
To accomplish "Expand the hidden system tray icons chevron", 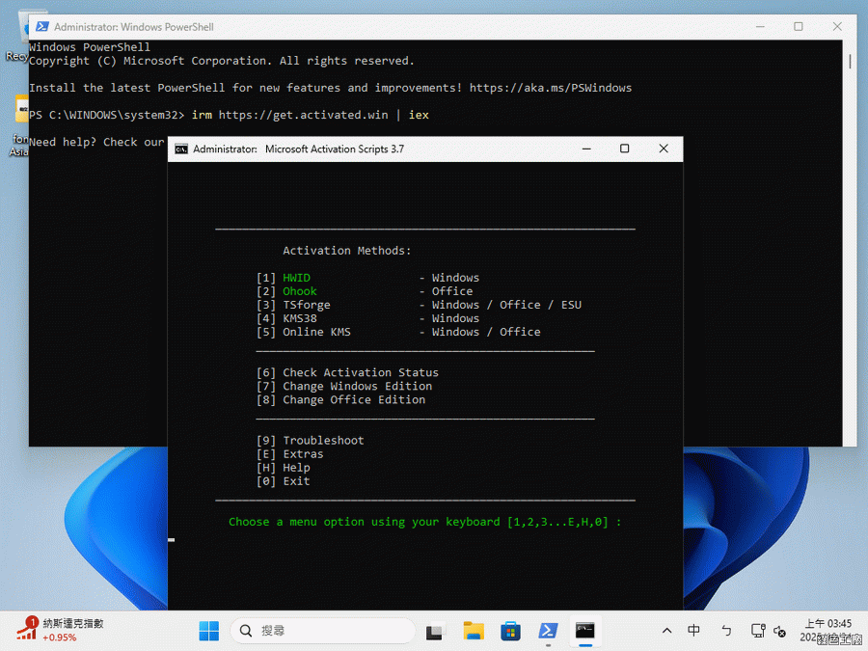I will click(x=666, y=631).
